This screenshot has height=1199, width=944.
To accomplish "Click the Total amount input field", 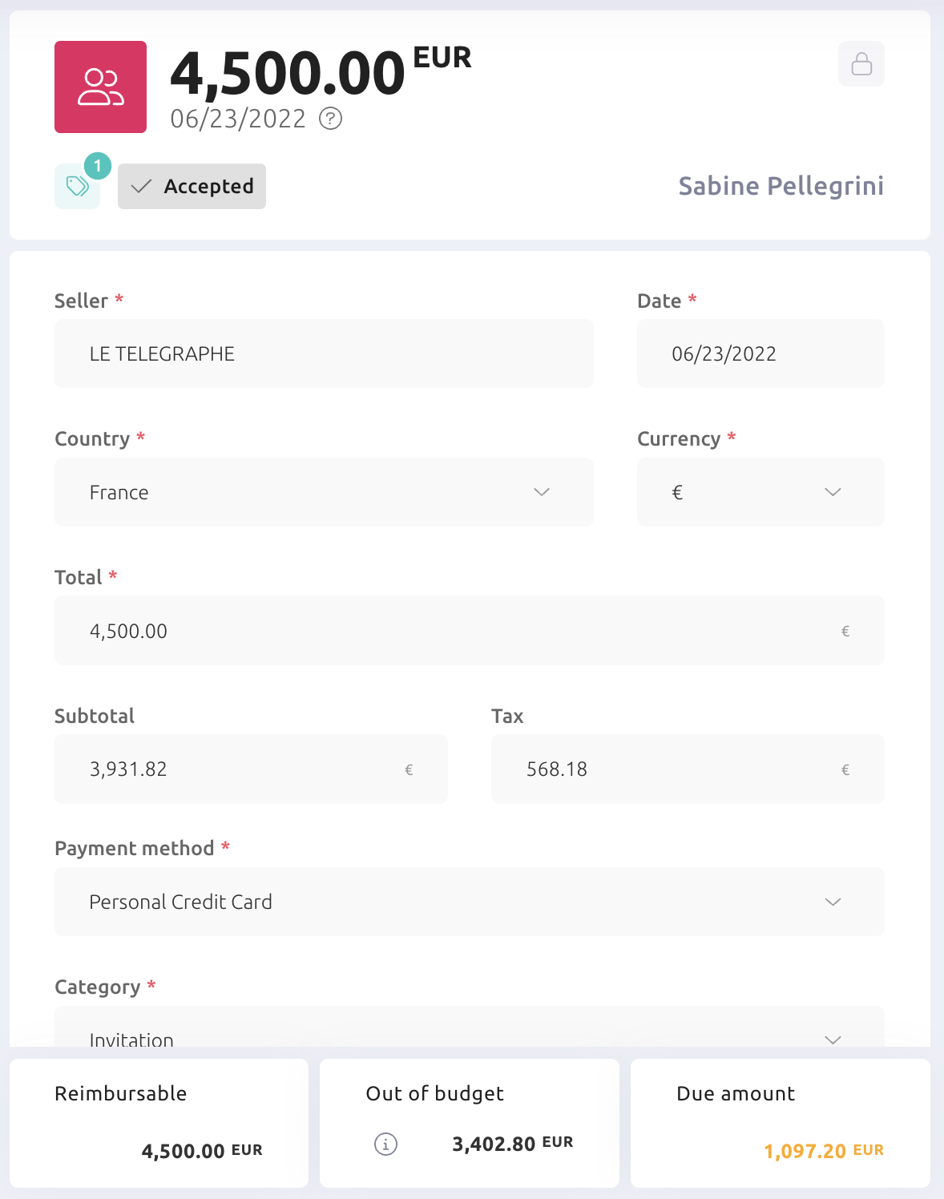I will pos(470,631).
